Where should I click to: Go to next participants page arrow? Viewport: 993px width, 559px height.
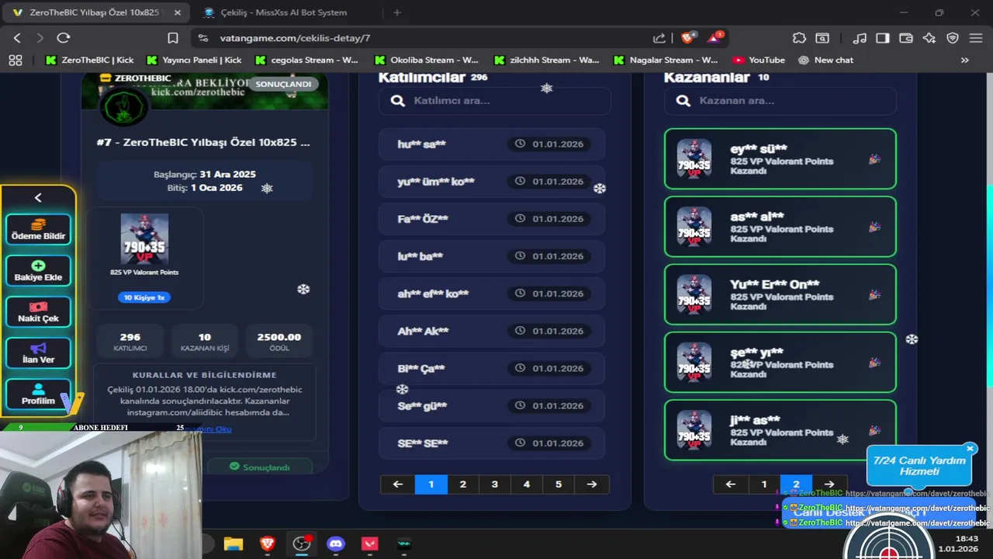(x=592, y=484)
